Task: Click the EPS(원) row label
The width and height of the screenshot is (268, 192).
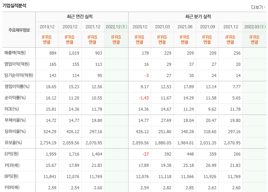Action: 11,154
